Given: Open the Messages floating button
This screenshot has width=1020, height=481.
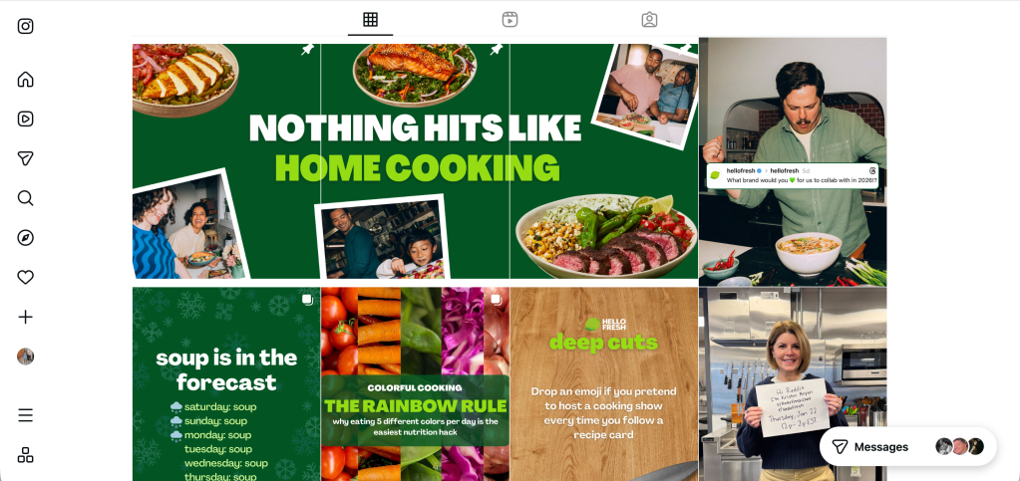Looking at the screenshot, I should coord(908,446).
